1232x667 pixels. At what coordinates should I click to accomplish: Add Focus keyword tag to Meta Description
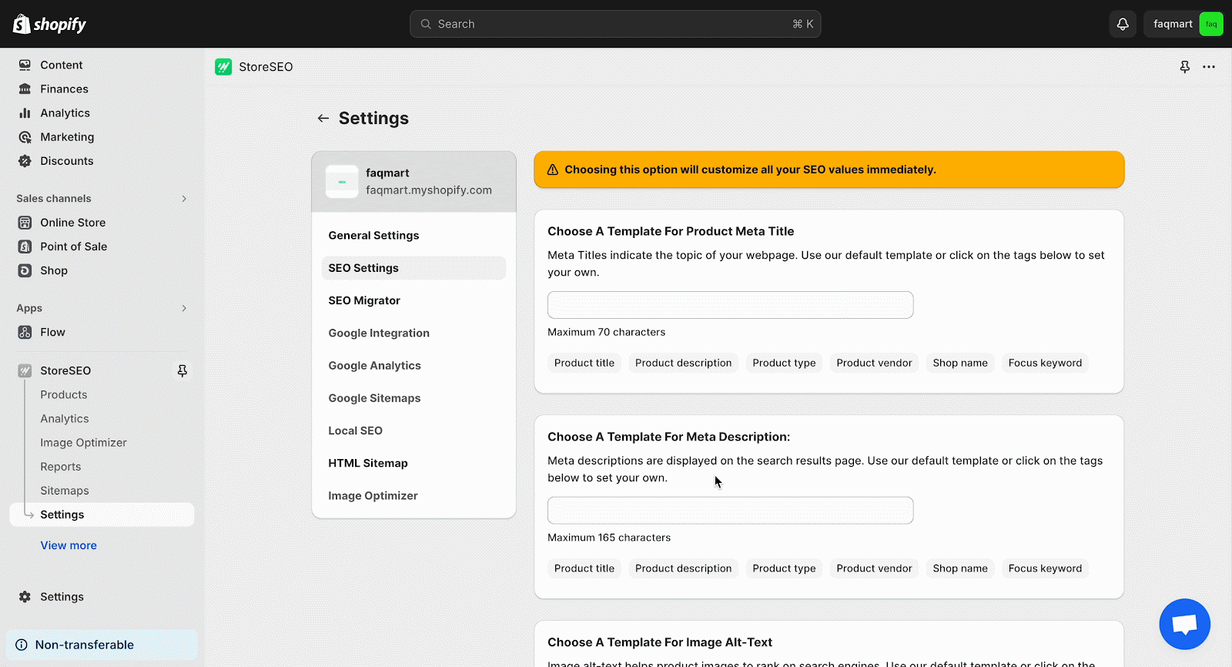1045,568
